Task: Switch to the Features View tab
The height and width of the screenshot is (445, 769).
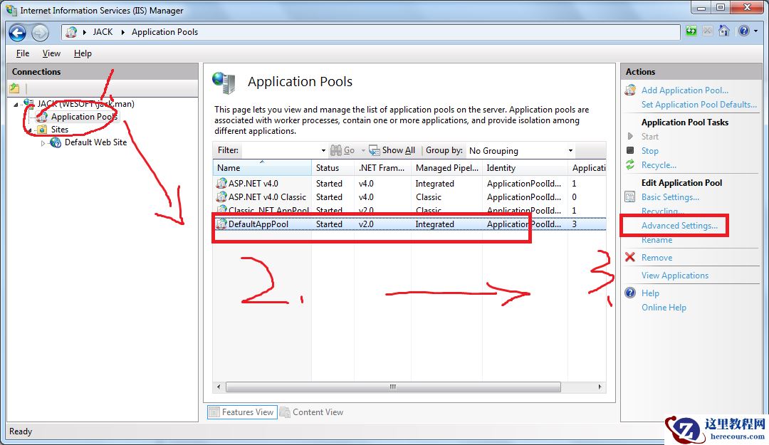Action: tap(242, 412)
